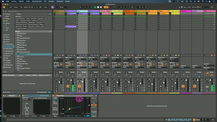Open the Minor scale dropdown
The height and width of the screenshot is (122, 217).
pyautogui.click(x=64, y=7)
